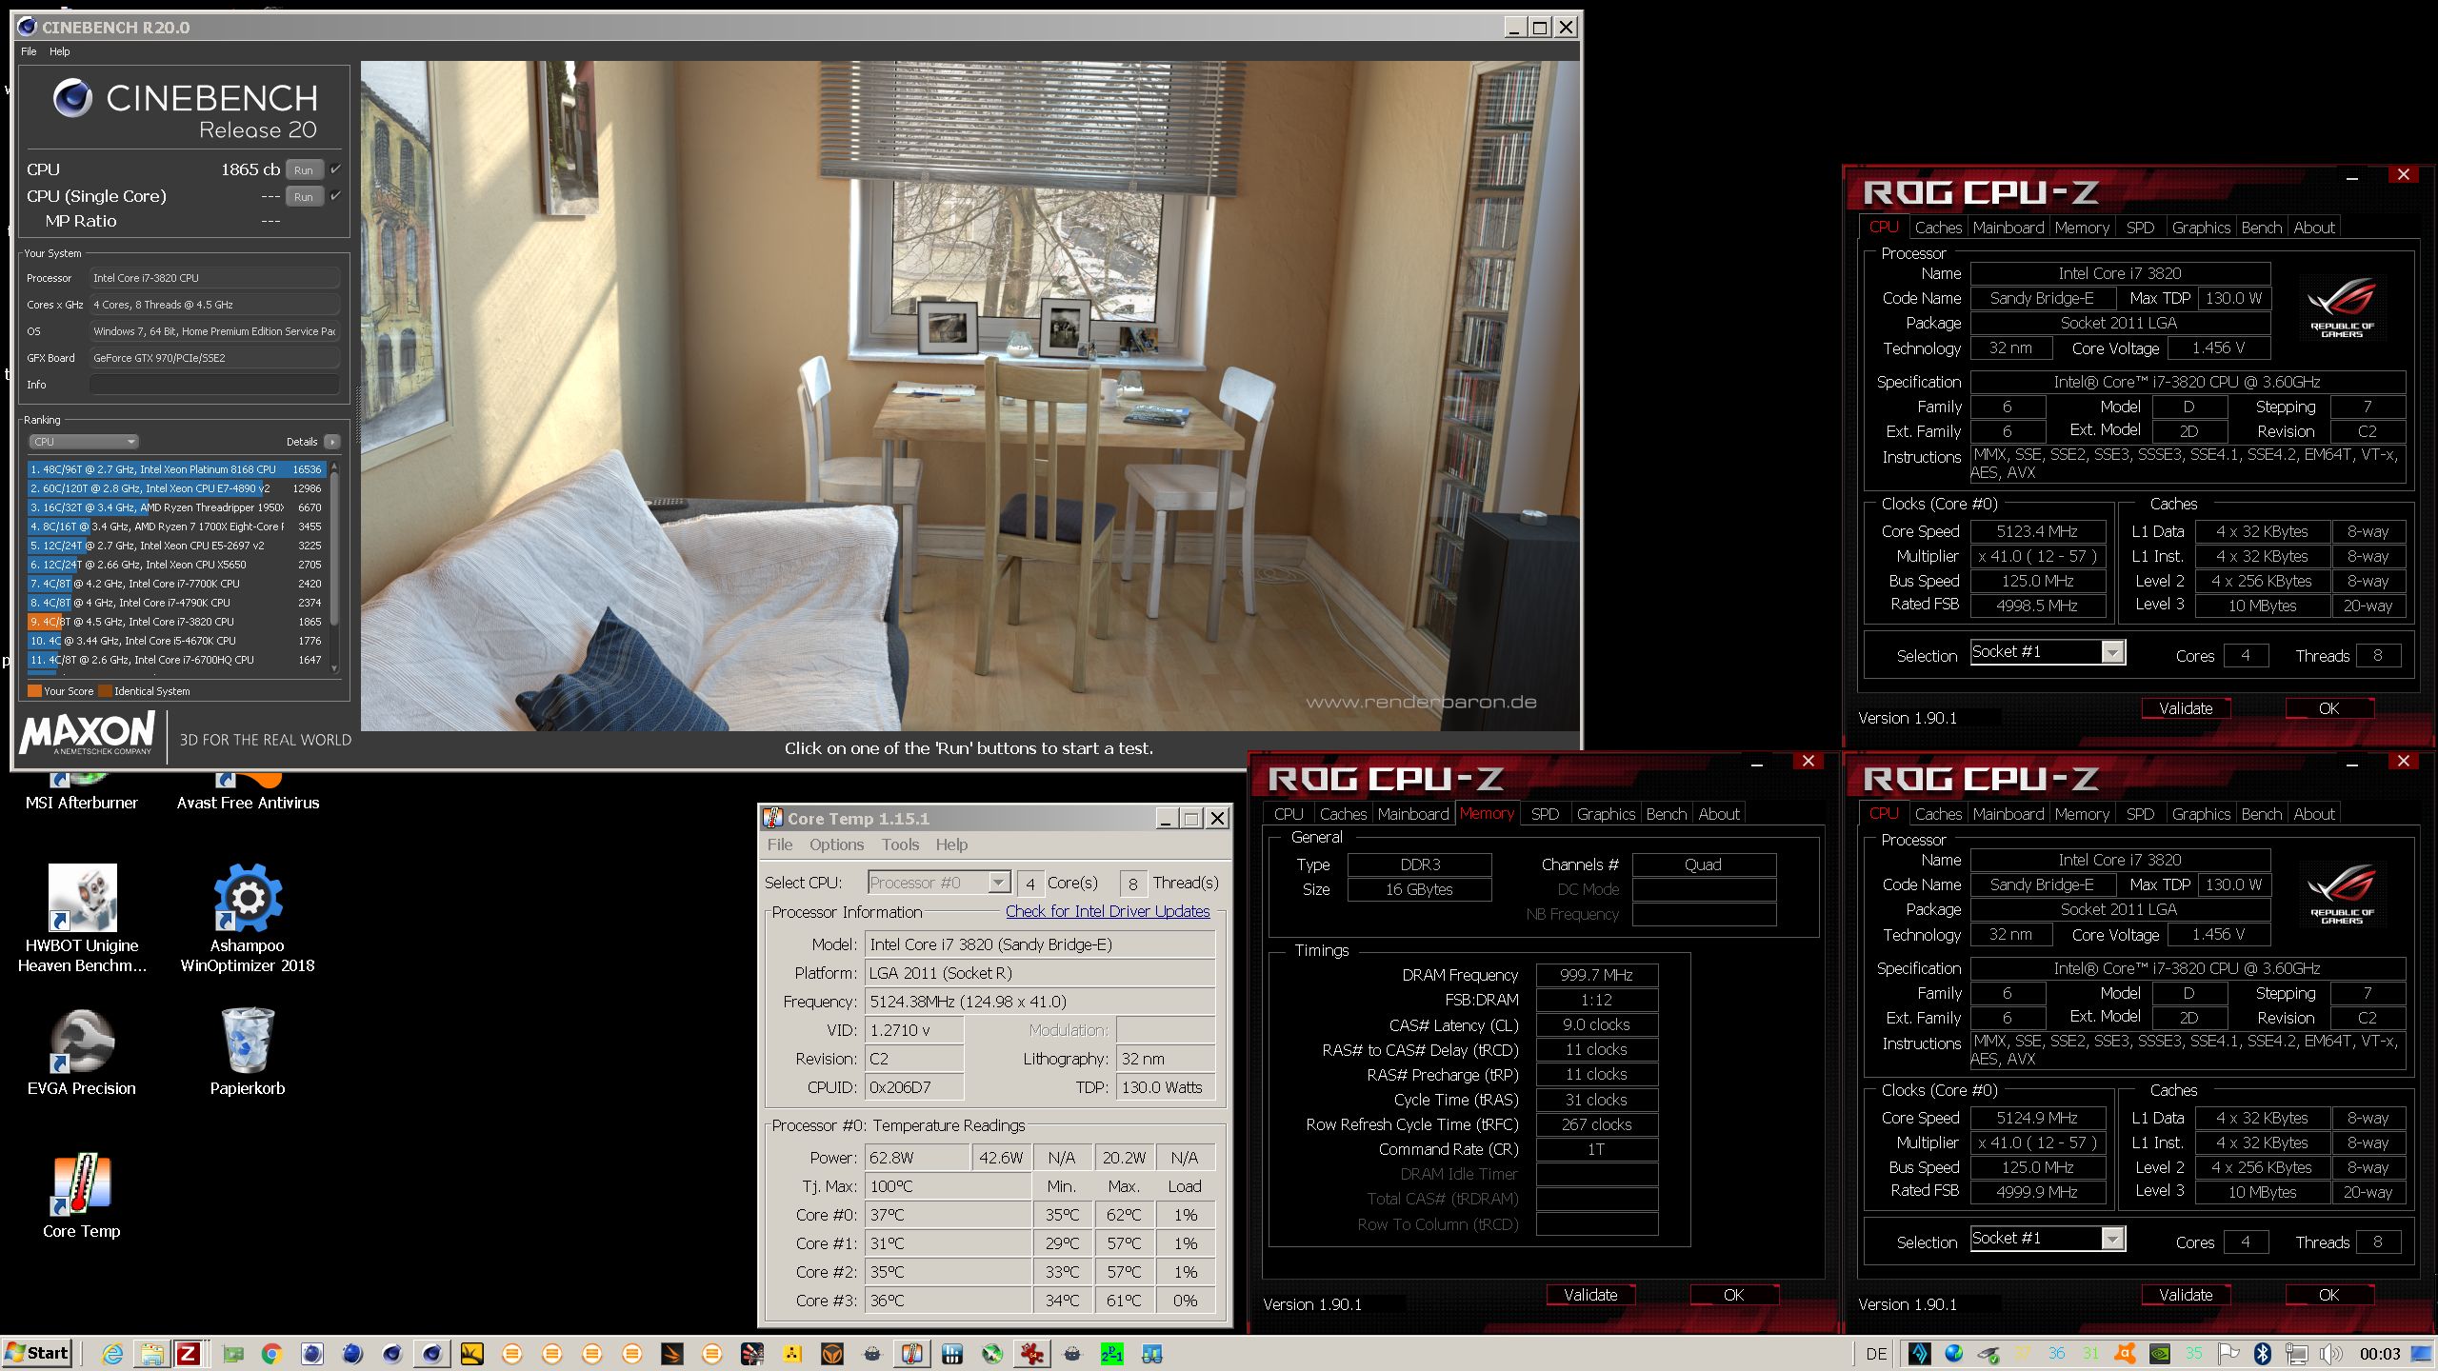Click the Action Center flag tray icon
This screenshot has width=2438, height=1371.
click(2228, 1354)
